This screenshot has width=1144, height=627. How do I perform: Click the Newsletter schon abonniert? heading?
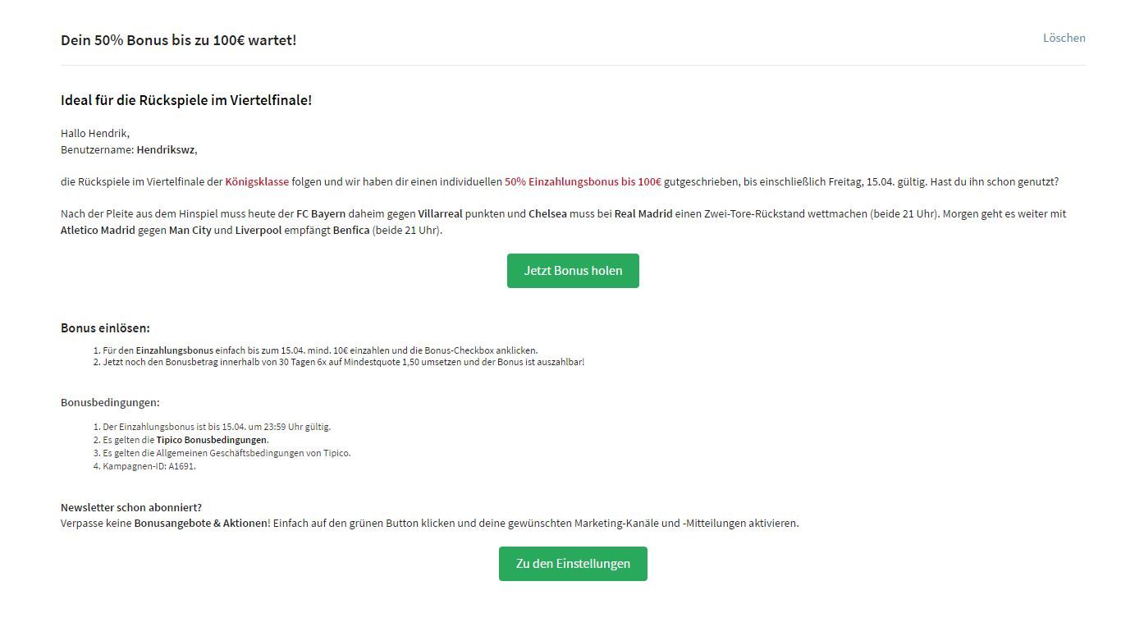131,508
